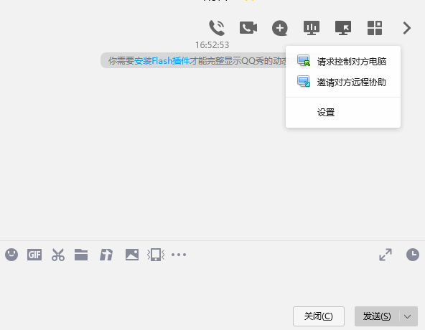Open the music share icon
Screen dimensions: 425x330
pyautogui.click(x=106, y=255)
